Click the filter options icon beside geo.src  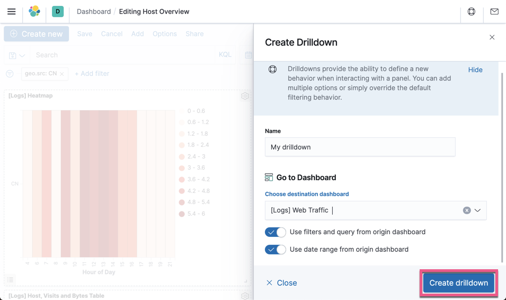pos(10,74)
